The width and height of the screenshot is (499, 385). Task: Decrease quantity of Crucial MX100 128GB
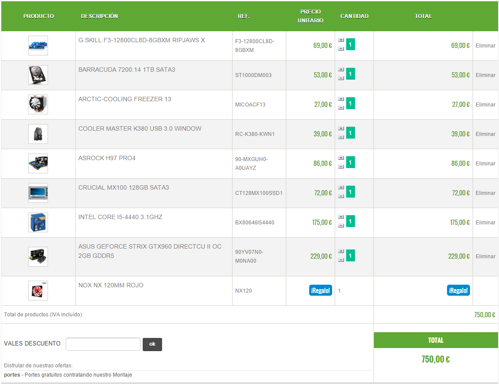[341, 196]
